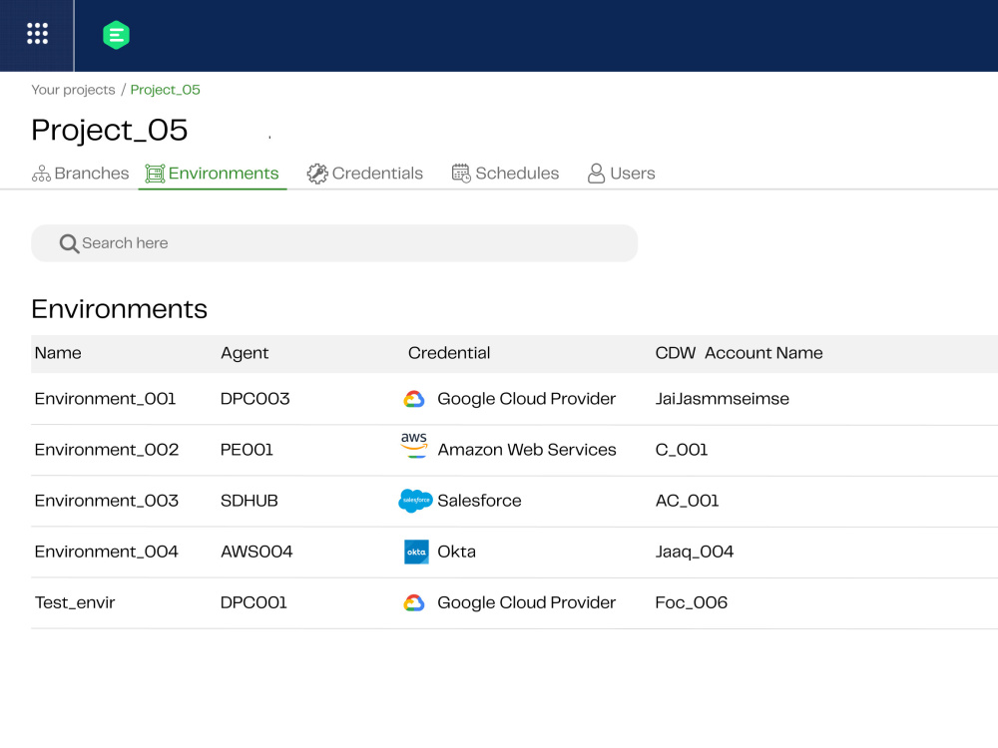Open the Credentials tab
This screenshot has width=998, height=748.
365,174
